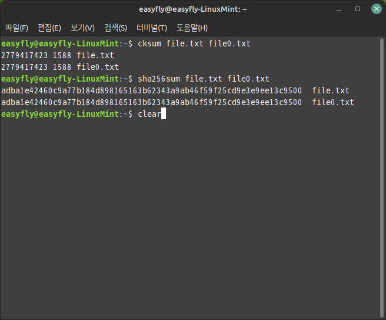Click the terminal cursor block after clear
Image resolution: width=386 pixels, height=320 pixels.
(164, 113)
